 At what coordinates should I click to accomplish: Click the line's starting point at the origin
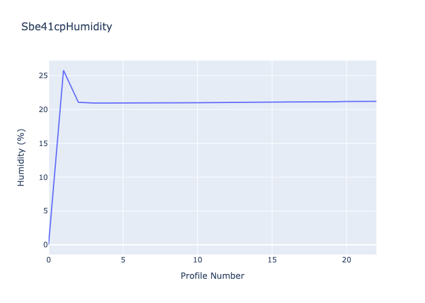[x=49, y=244]
